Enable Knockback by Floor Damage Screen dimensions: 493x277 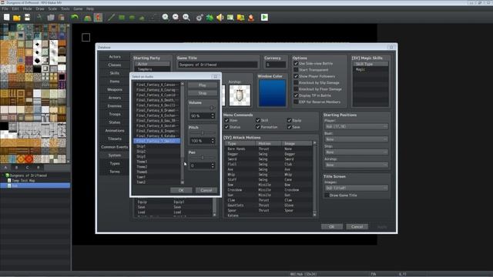[x=296, y=89]
